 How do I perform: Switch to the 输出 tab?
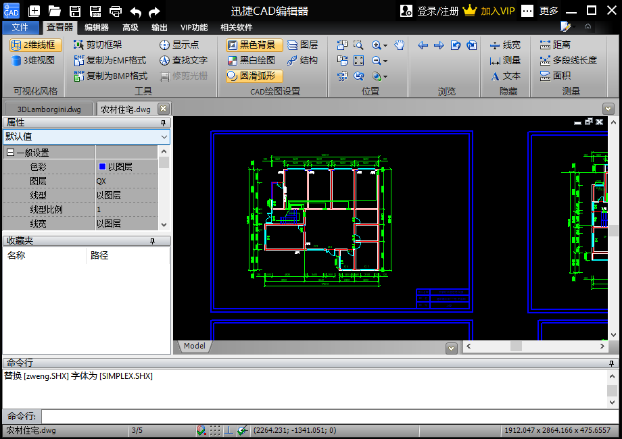159,27
